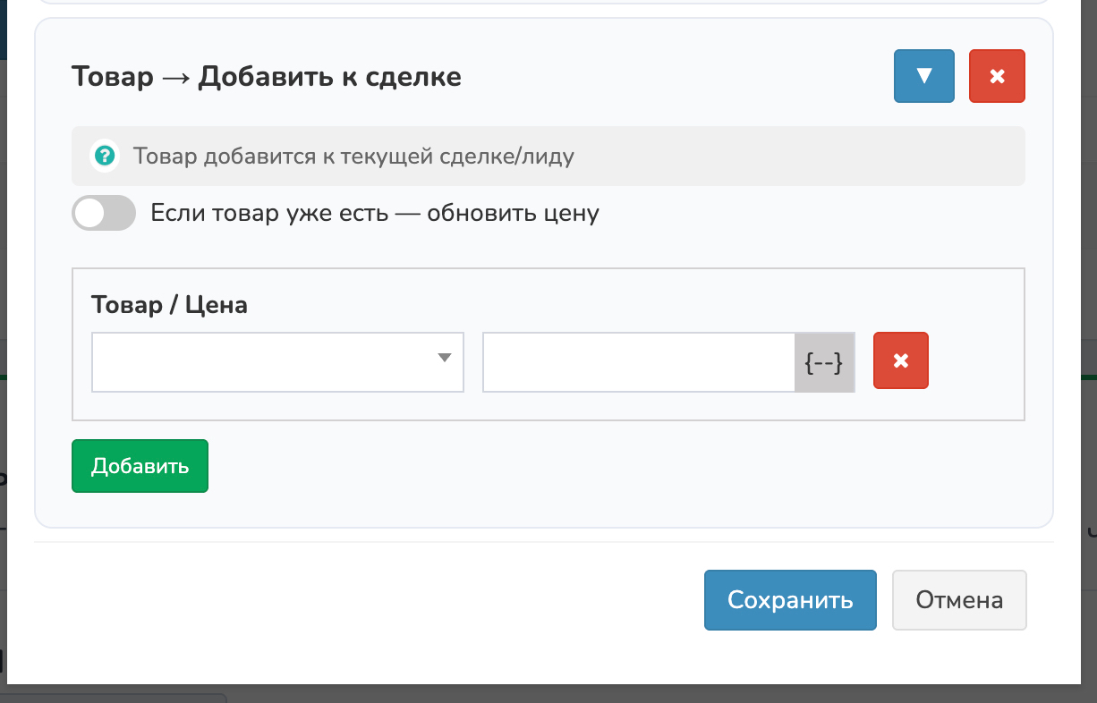Click the "Добавить" green button
The width and height of the screenshot is (1097, 703).
[140, 466]
